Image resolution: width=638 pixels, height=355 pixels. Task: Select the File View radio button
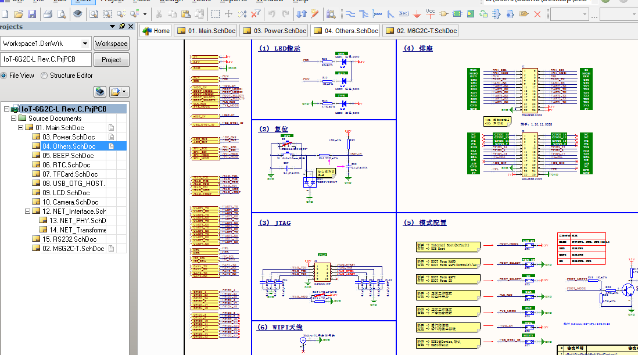coord(3,76)
